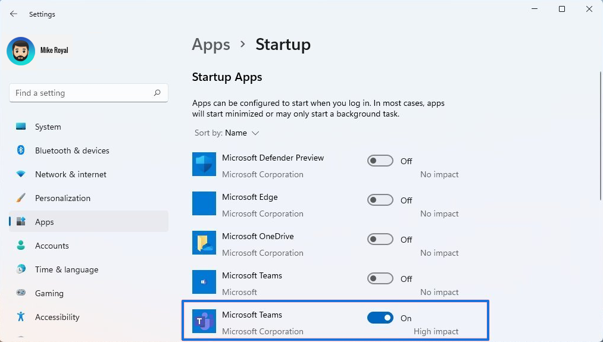Click the Microsoft Defender Preview shield icon
Viewport: 603px width, 342px height.
pos(204,164)
